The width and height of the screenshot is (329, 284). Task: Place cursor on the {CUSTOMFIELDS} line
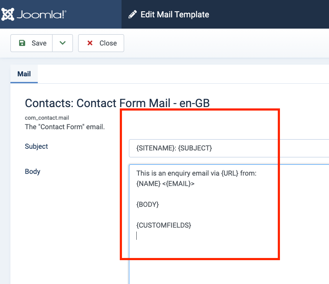[164, 225]
